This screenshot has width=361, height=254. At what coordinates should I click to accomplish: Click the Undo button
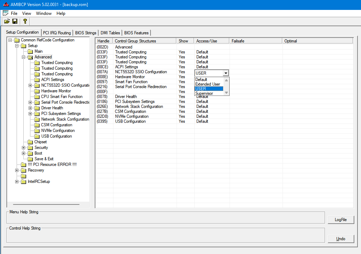point(341,239)
